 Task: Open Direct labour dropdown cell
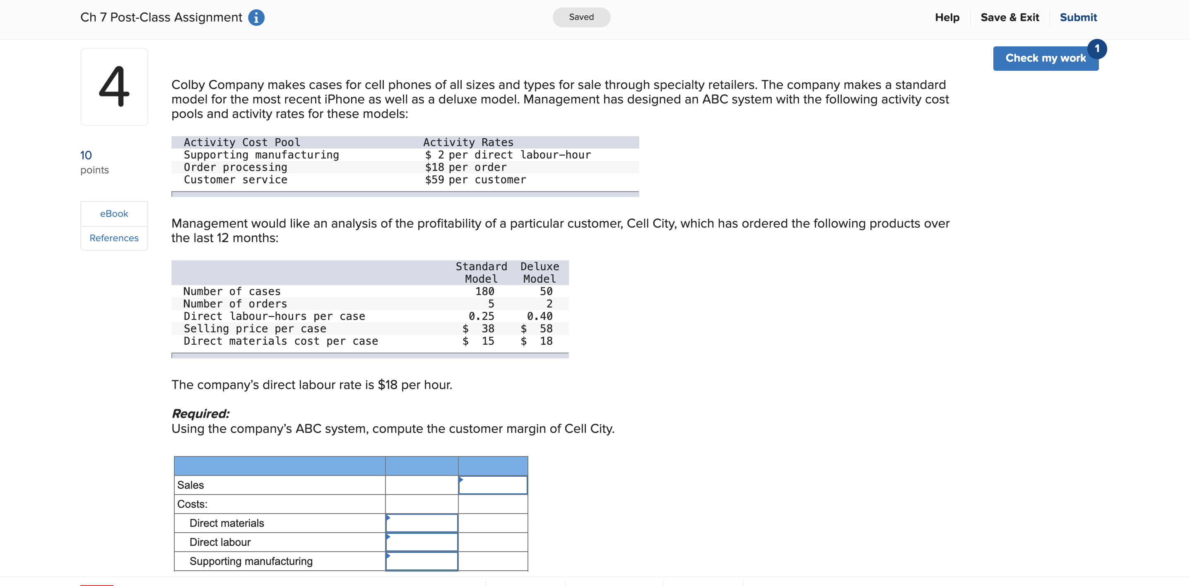(x=422, y=542)
